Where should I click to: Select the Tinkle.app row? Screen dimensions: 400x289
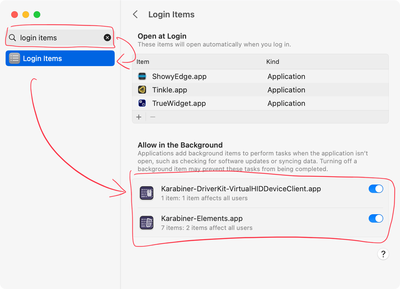click(x=260, y=90)
